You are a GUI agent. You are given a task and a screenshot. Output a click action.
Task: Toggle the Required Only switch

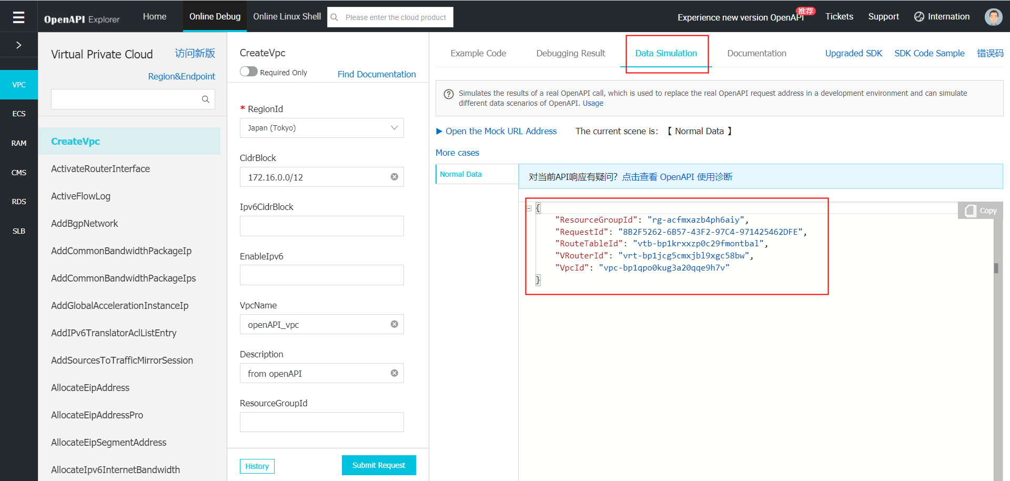pyautogui.click(x=248, y=72)
